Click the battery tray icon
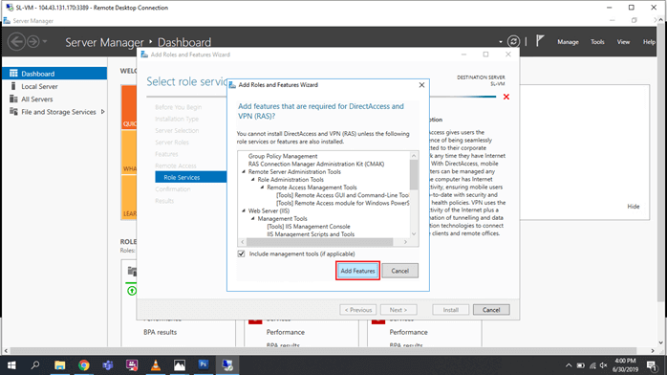This screenshot has height=375, width=667. 581,365
